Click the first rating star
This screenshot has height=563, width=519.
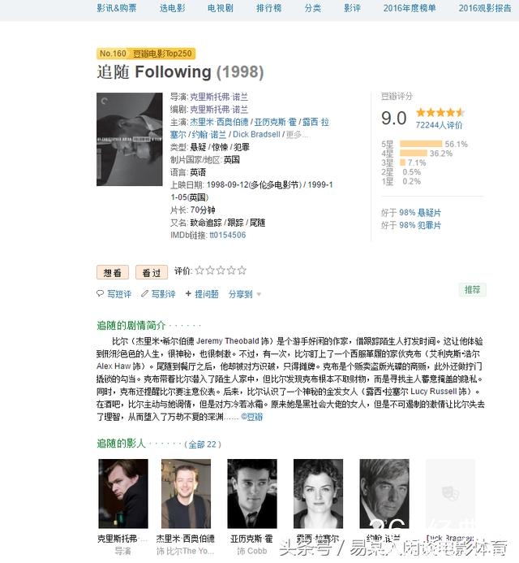coord(199,271)
